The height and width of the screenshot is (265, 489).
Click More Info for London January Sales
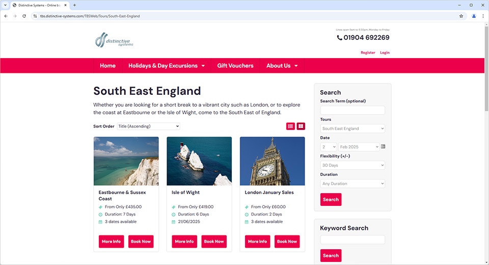[257, 241]
